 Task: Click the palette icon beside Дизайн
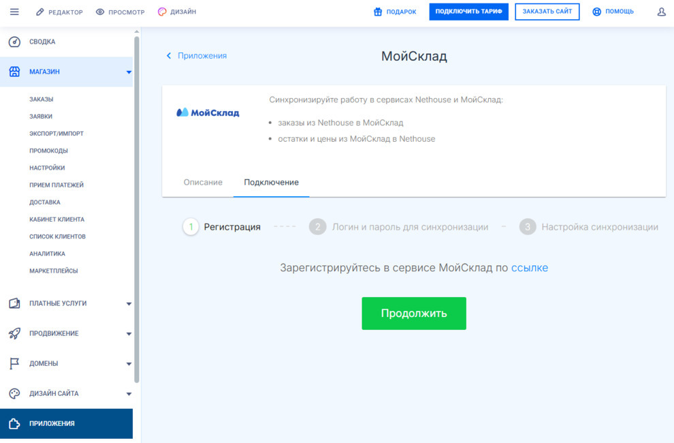coord(161,12)
